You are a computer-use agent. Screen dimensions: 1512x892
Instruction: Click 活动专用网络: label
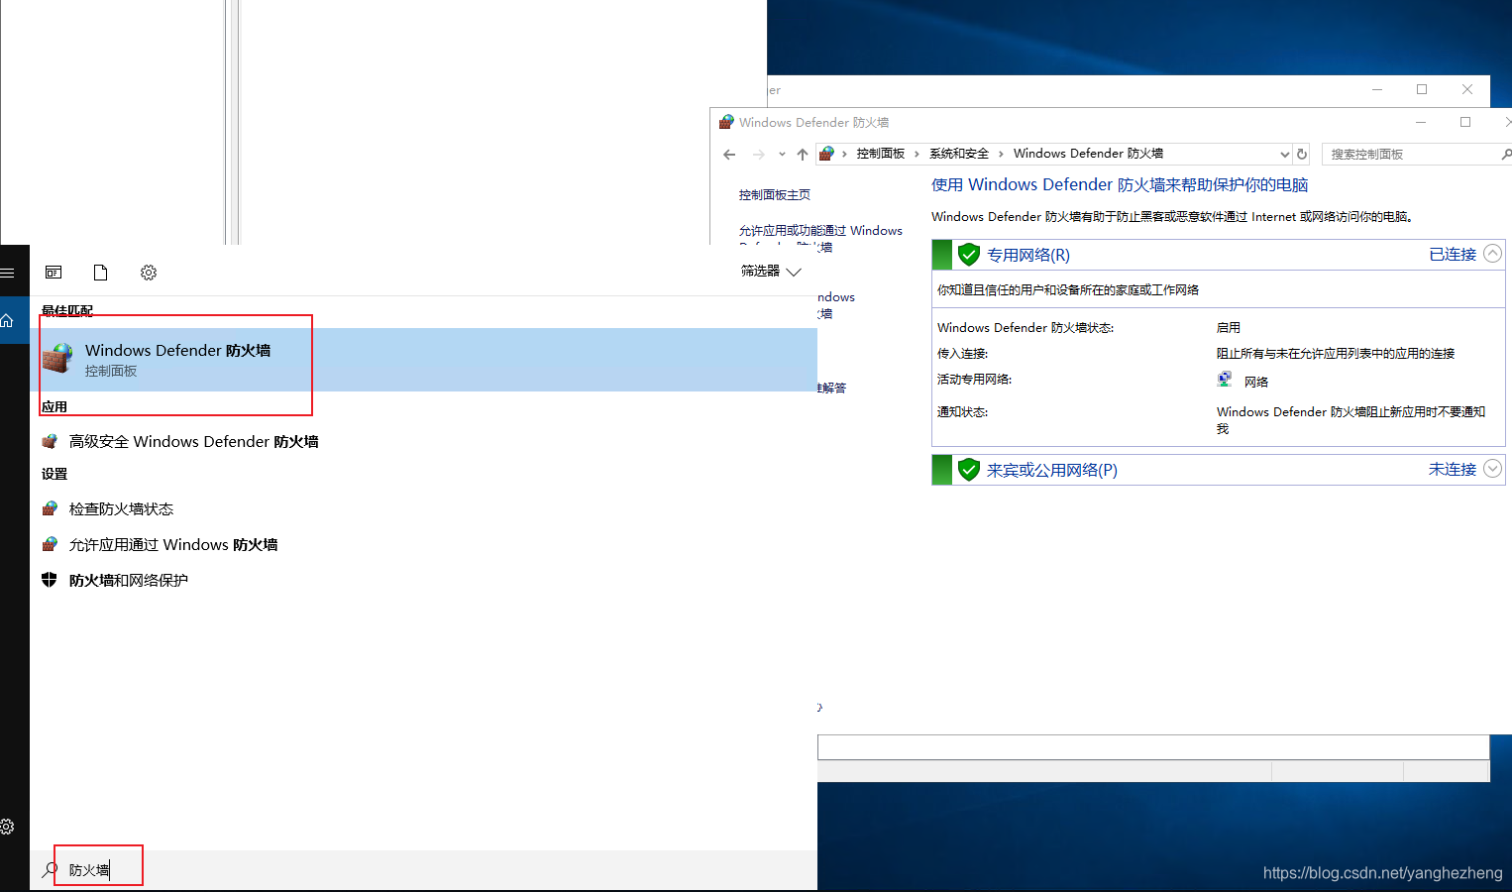[974, 380]
